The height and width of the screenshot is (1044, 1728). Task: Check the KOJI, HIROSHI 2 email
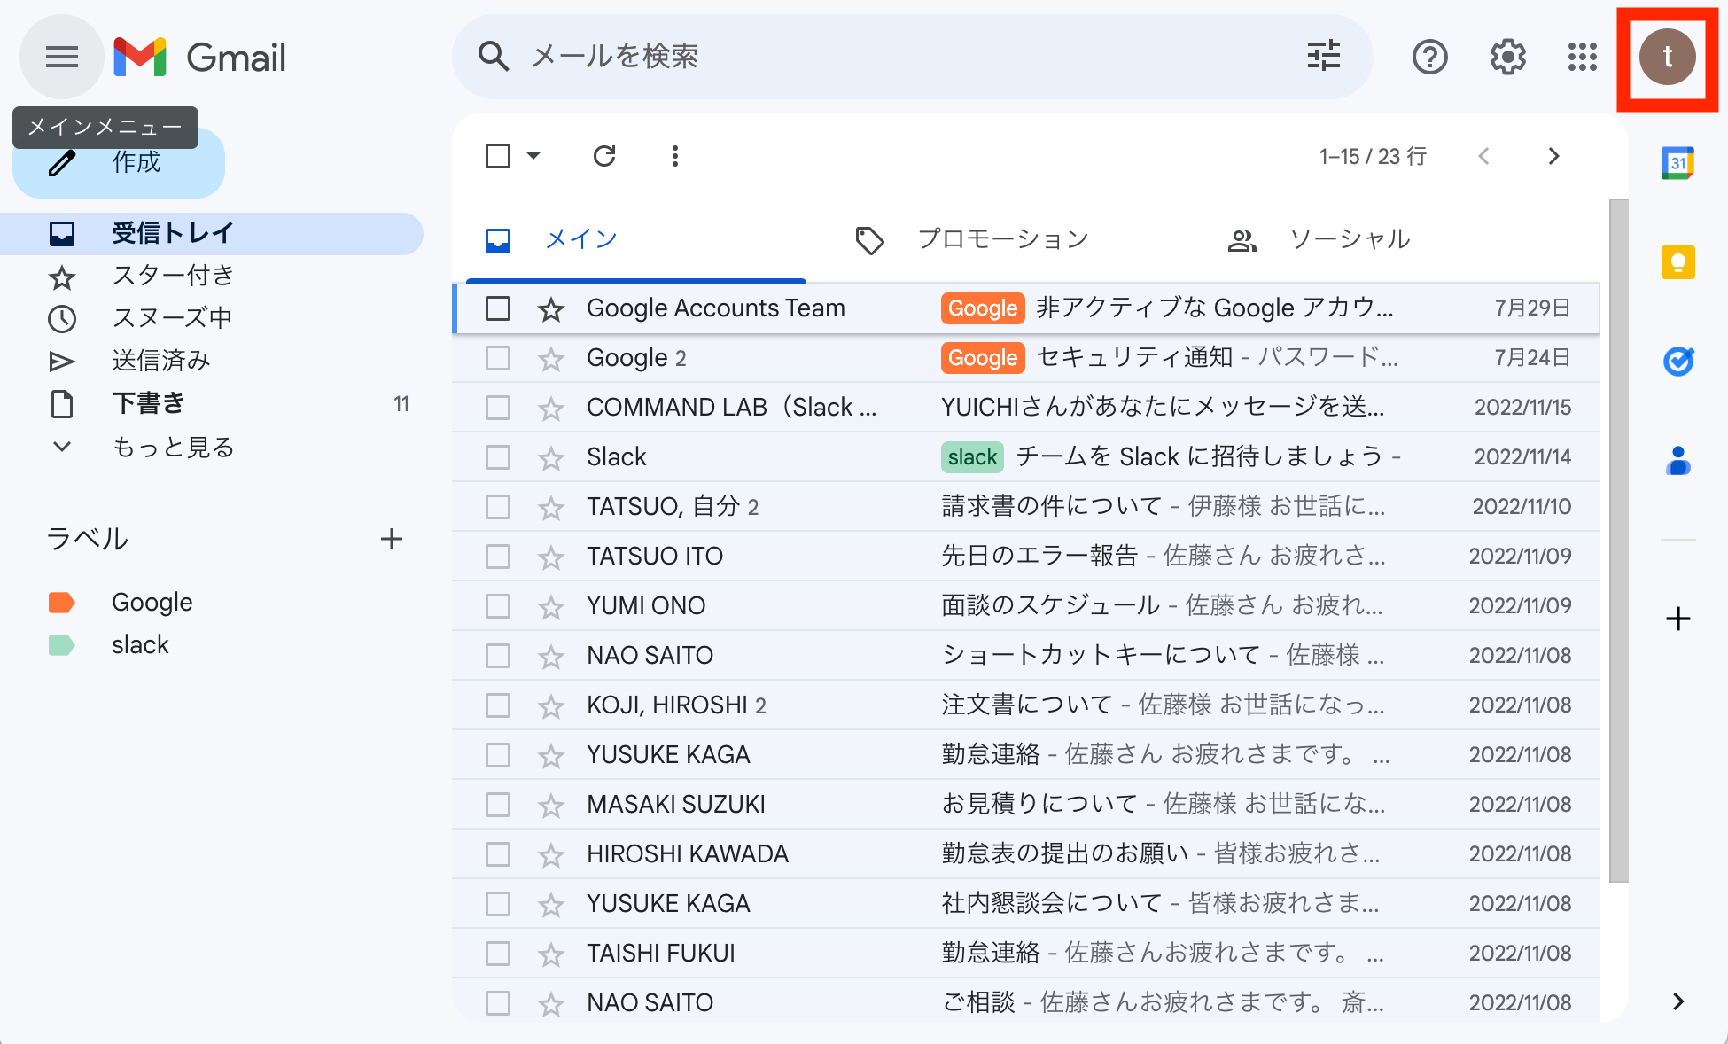pos(498,705)
